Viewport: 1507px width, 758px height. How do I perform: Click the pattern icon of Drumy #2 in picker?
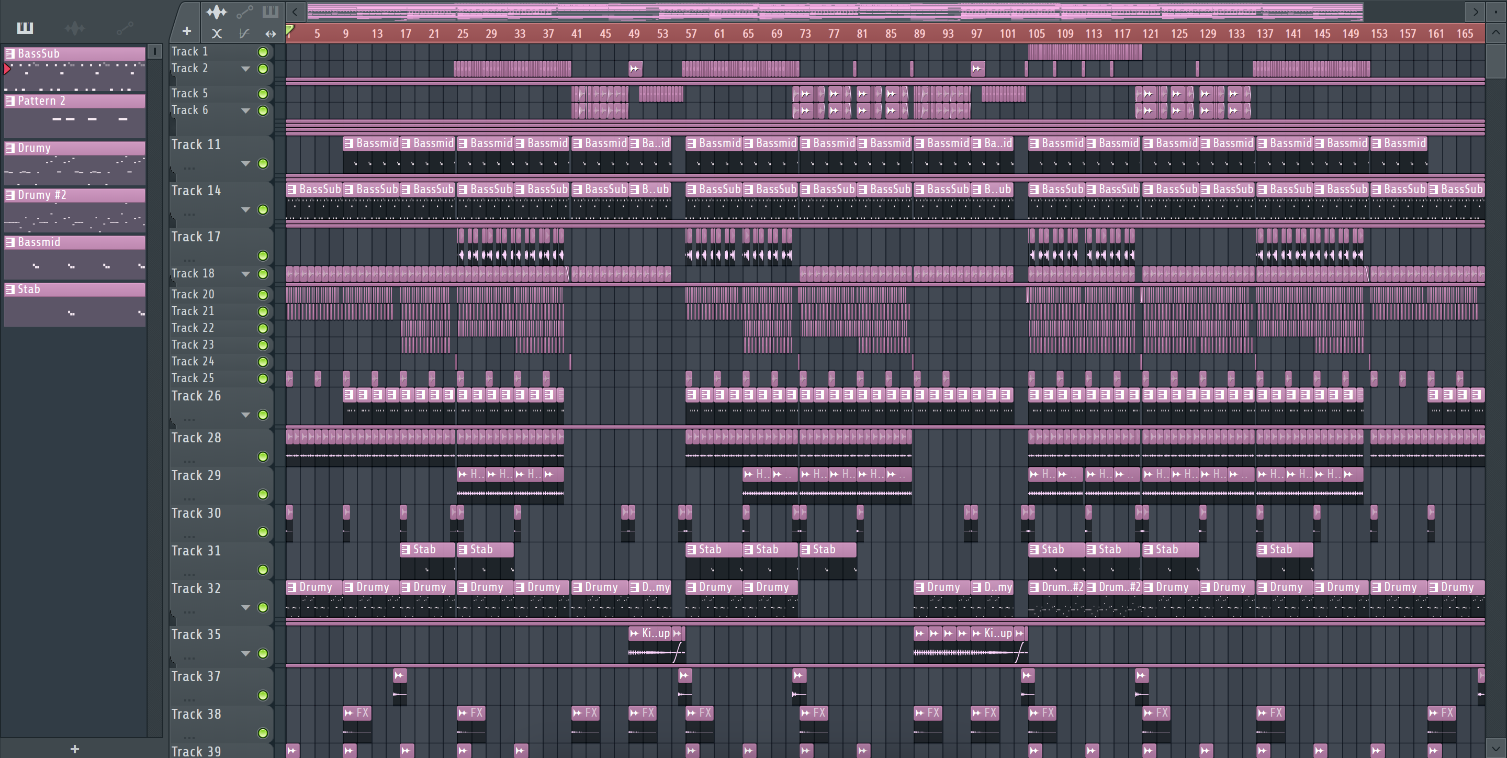10,195
